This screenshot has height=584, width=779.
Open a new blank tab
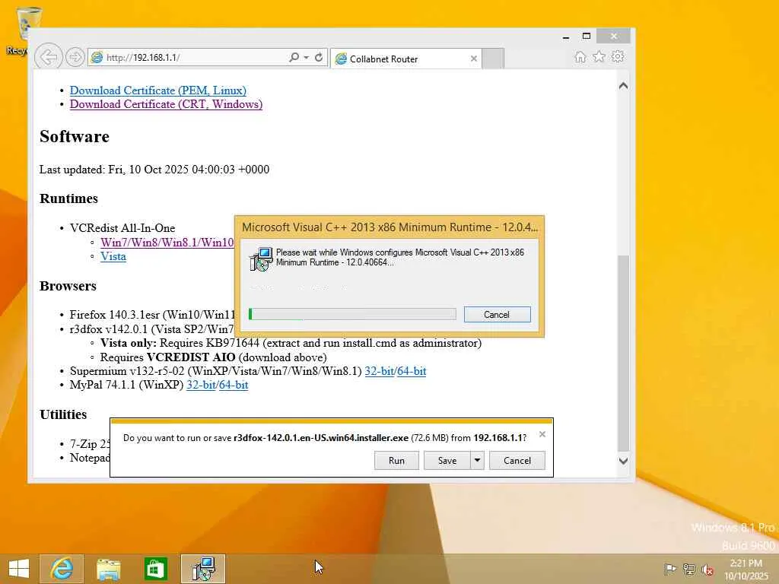pos(493,59)
